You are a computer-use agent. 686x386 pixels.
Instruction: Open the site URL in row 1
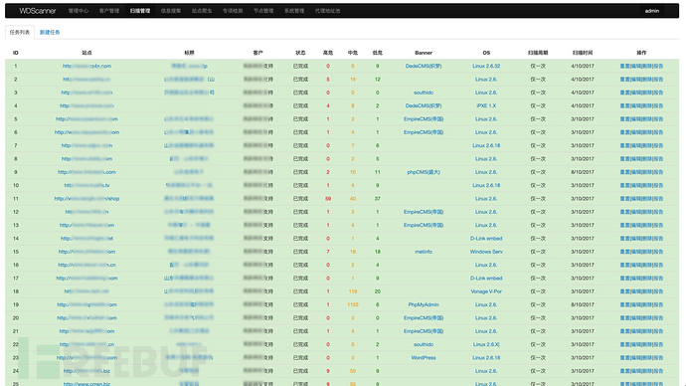86,66
